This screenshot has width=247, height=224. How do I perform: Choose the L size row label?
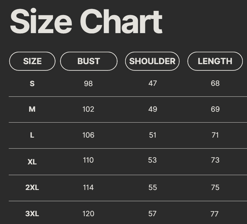click(x=32, y=135)
